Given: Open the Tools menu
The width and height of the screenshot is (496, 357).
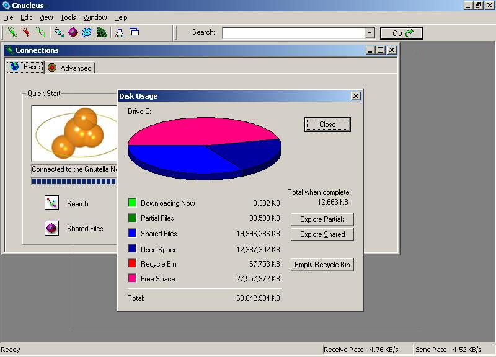Looking at the screenshot, I should pos(68,17).
